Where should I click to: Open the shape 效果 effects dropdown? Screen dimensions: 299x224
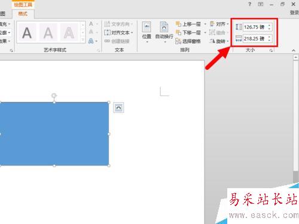click(x=5, y=41)
